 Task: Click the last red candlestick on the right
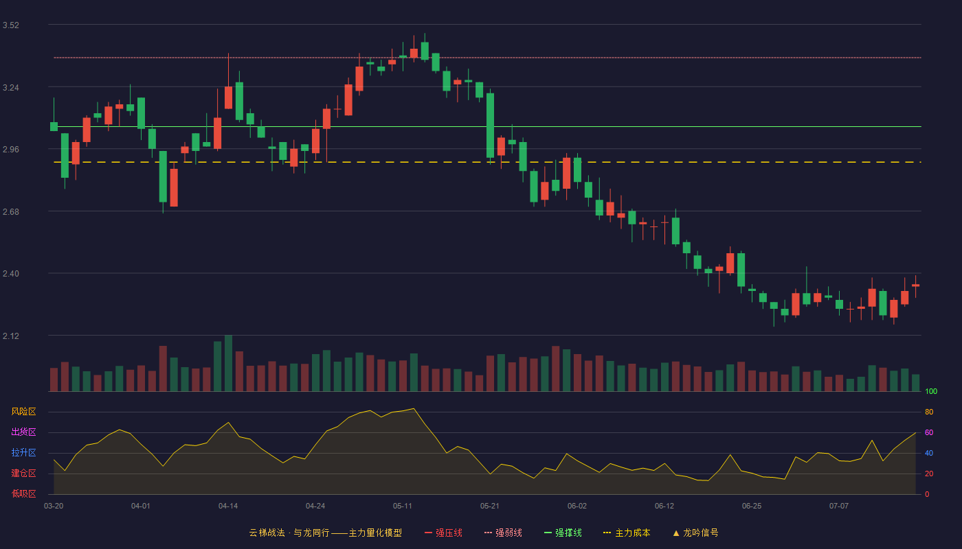[915, 285]
